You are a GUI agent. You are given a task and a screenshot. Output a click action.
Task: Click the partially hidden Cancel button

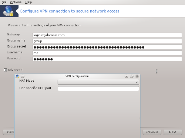click(9, 132)
